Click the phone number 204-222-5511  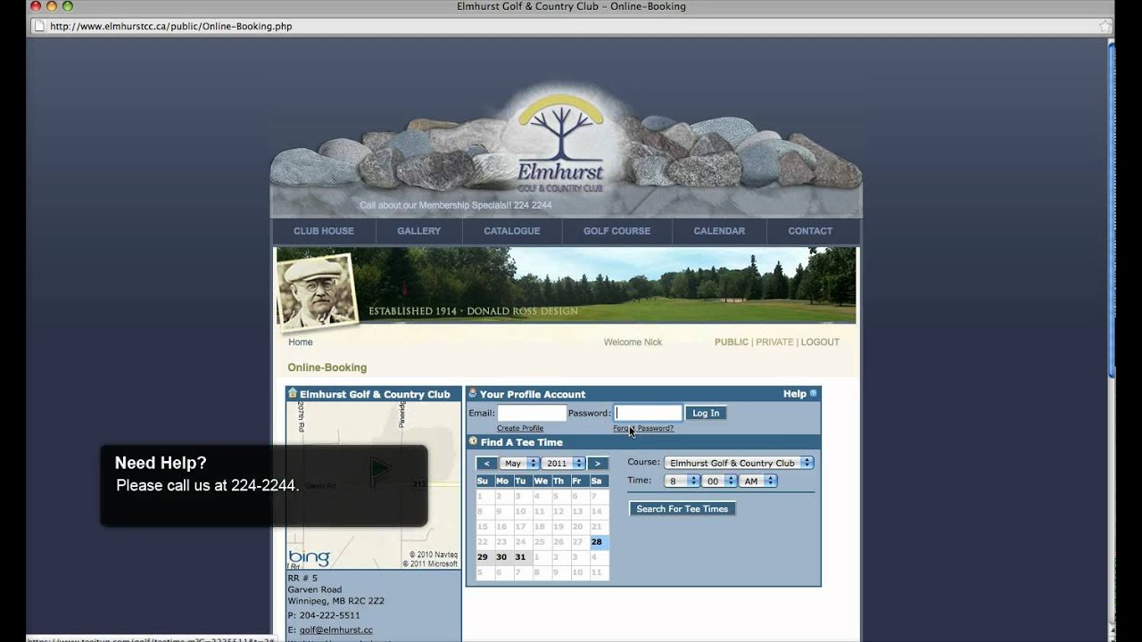(329, 615)
